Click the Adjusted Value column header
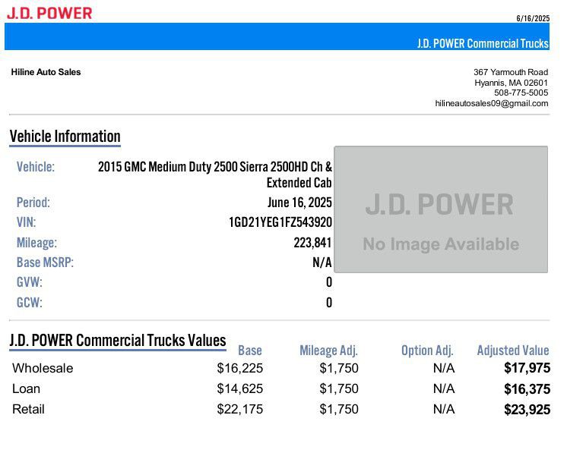Image resolution: width=567 pixels, height=456 pixels. [x=513, y=351]
